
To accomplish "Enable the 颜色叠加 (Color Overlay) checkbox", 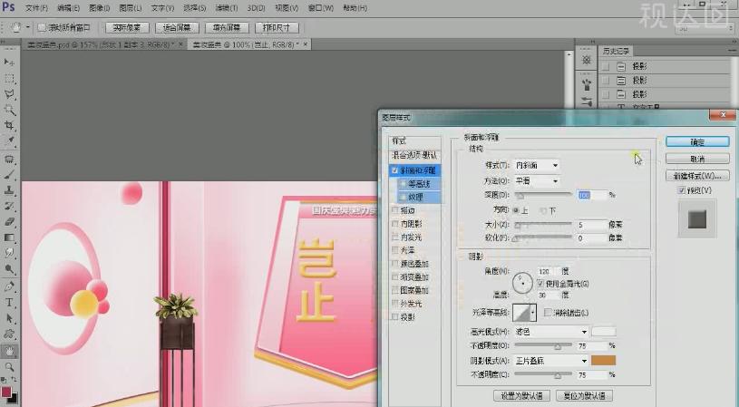I will (x=395, y=264).
